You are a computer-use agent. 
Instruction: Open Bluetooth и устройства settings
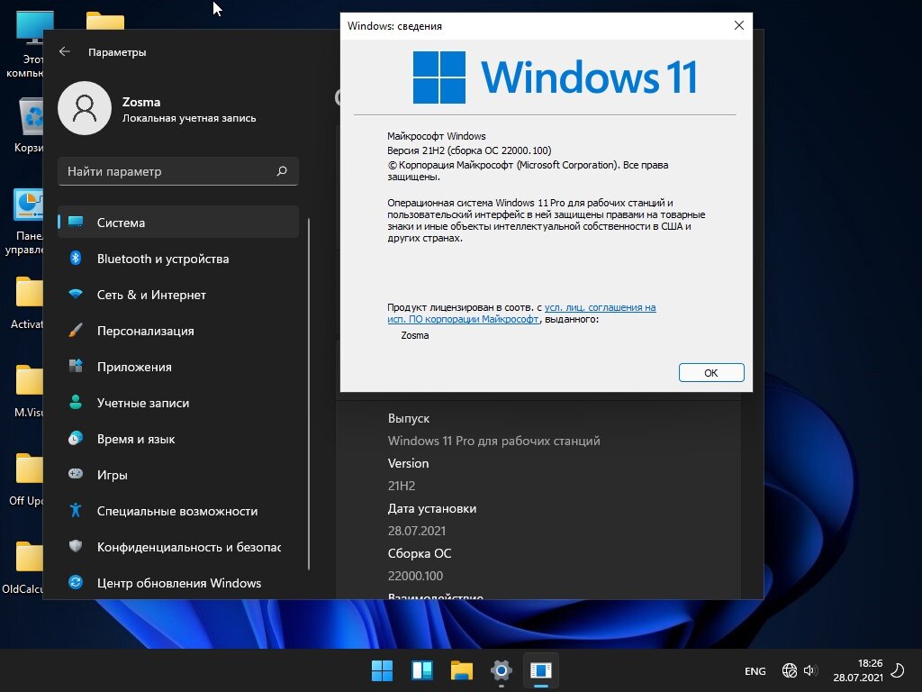(178, 259)
